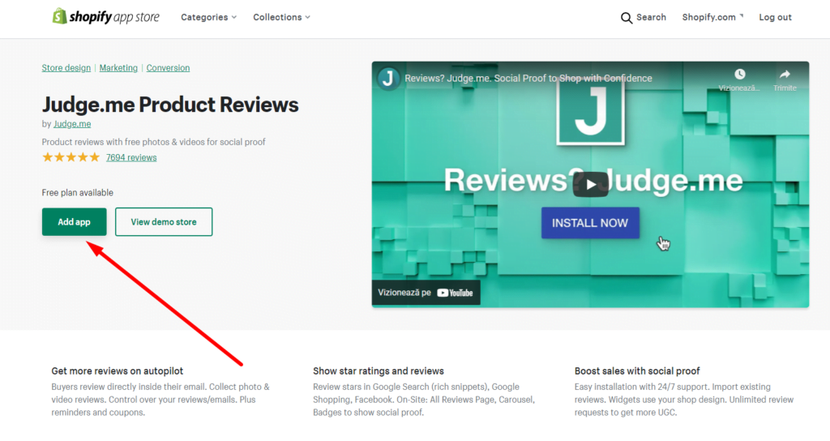The height and width of the screenshot is (441, 830).
Task: Click Log out
Action: coord(775,17)
